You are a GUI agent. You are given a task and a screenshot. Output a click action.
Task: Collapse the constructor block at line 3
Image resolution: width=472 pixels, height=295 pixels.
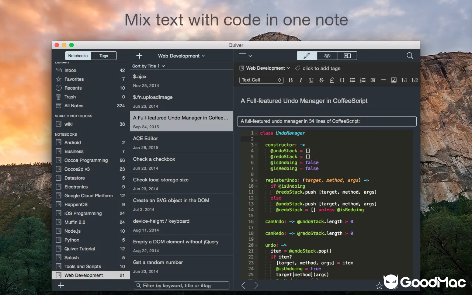[256, 145]
